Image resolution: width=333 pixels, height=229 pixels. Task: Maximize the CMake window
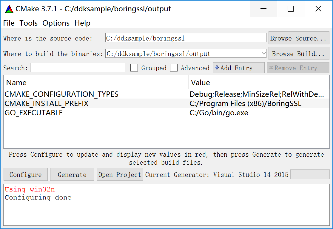coord(291,9)
